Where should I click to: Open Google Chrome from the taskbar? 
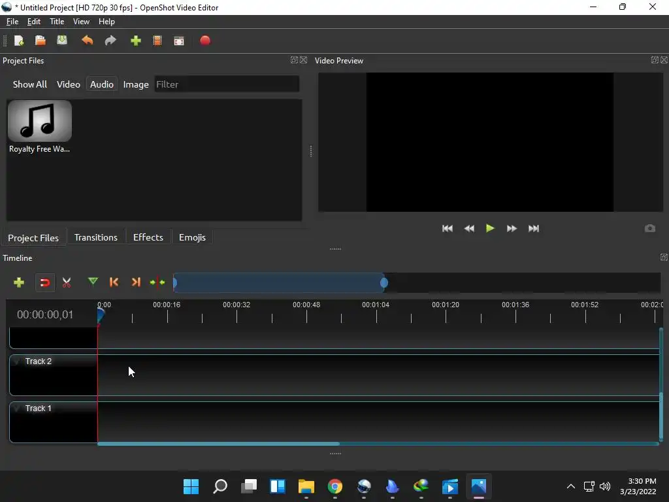coord(335,486)
